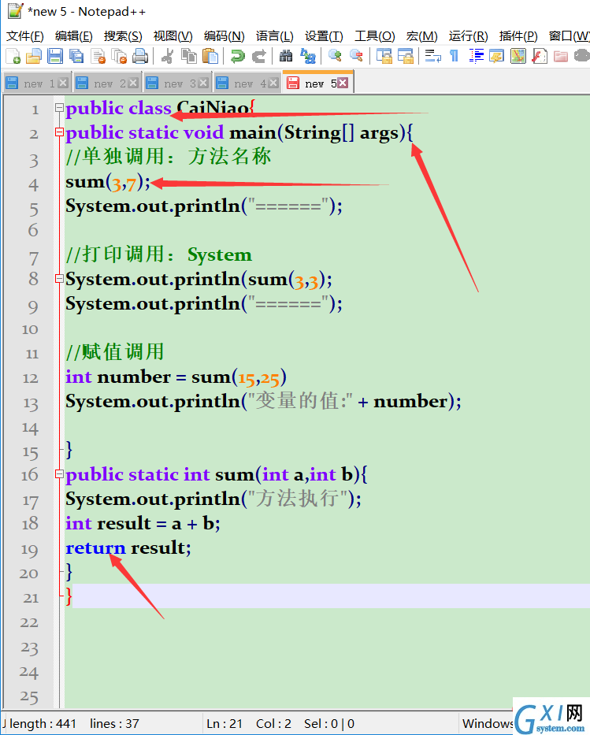Viewport: 590px width, 735px height.
Task: Open 搜索(S) menu
Action: pyautogui.click(x=123, y=36)
